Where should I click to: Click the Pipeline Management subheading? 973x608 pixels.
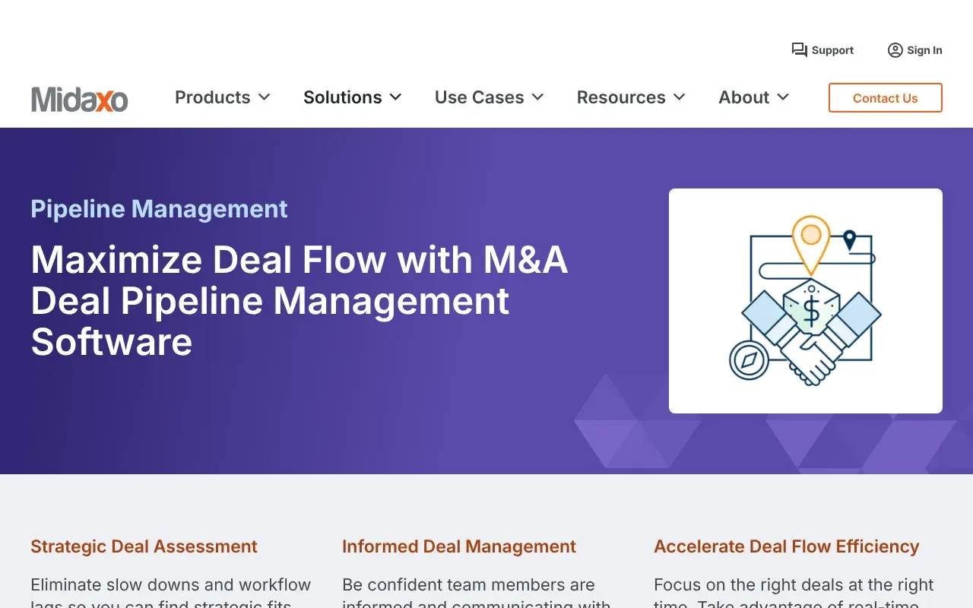[x=159, y=209]
